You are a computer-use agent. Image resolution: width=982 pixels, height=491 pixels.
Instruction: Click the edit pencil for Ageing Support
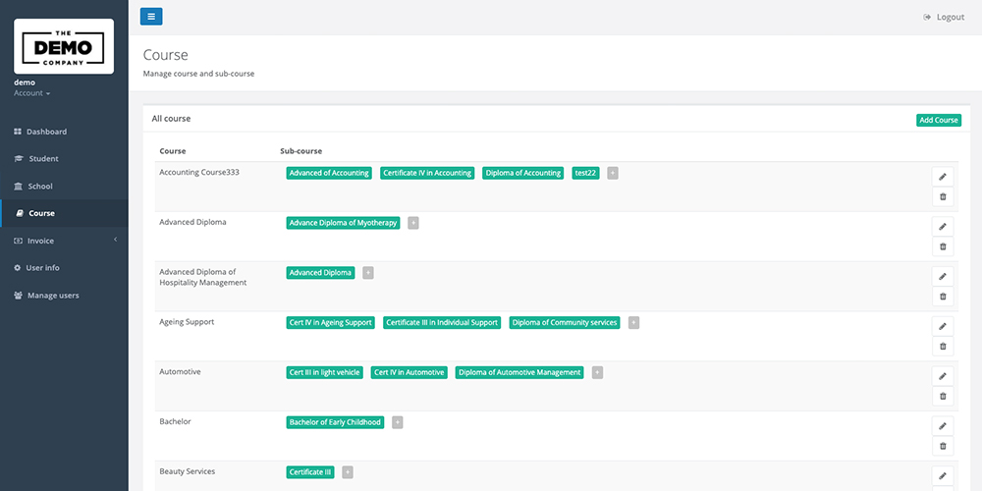tap(943, 326)
